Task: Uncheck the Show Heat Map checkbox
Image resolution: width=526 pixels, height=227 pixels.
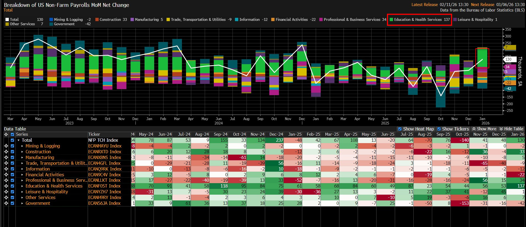Action: coord(400,129)
